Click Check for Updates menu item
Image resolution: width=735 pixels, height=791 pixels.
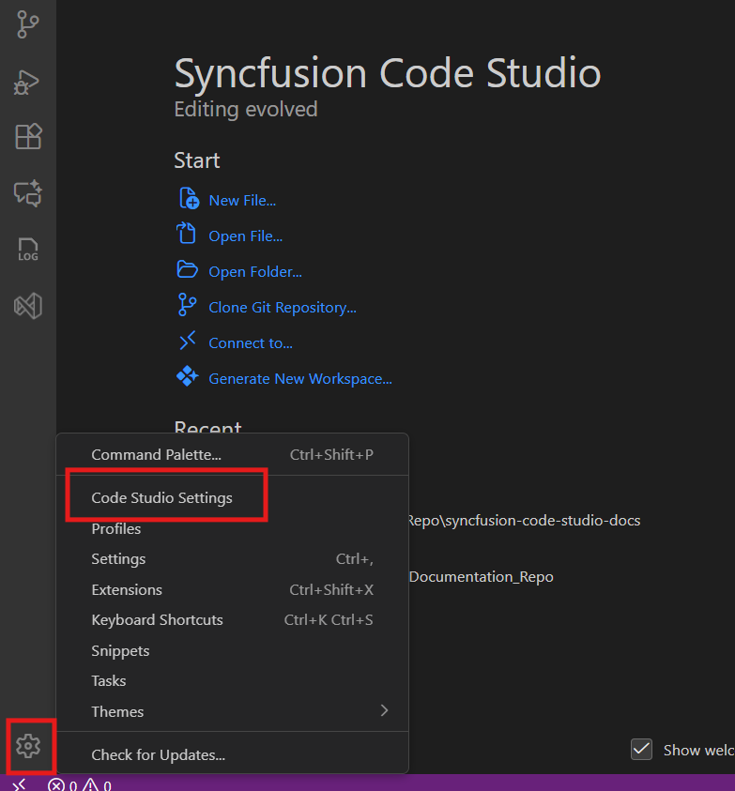158,754
